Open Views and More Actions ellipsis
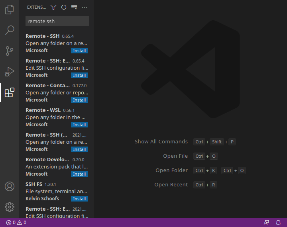Screen dimensions: 287x227 85,7
